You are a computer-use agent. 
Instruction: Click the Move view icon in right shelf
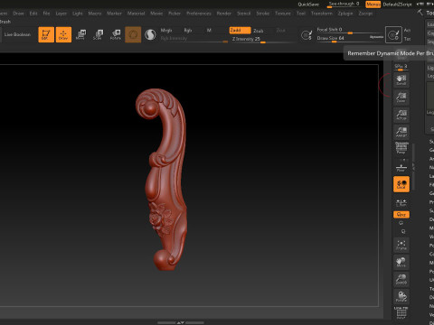coord(401,262)
